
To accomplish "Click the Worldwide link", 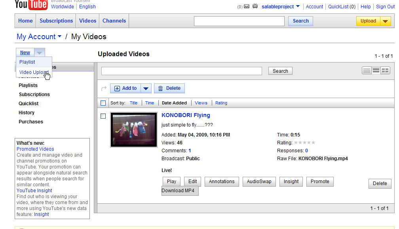I will 63,7.
